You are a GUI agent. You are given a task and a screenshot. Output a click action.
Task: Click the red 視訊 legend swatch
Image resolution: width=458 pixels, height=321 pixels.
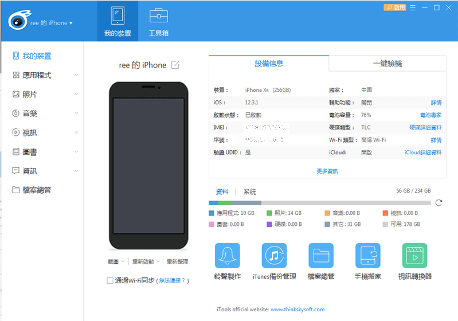[385, 213]
